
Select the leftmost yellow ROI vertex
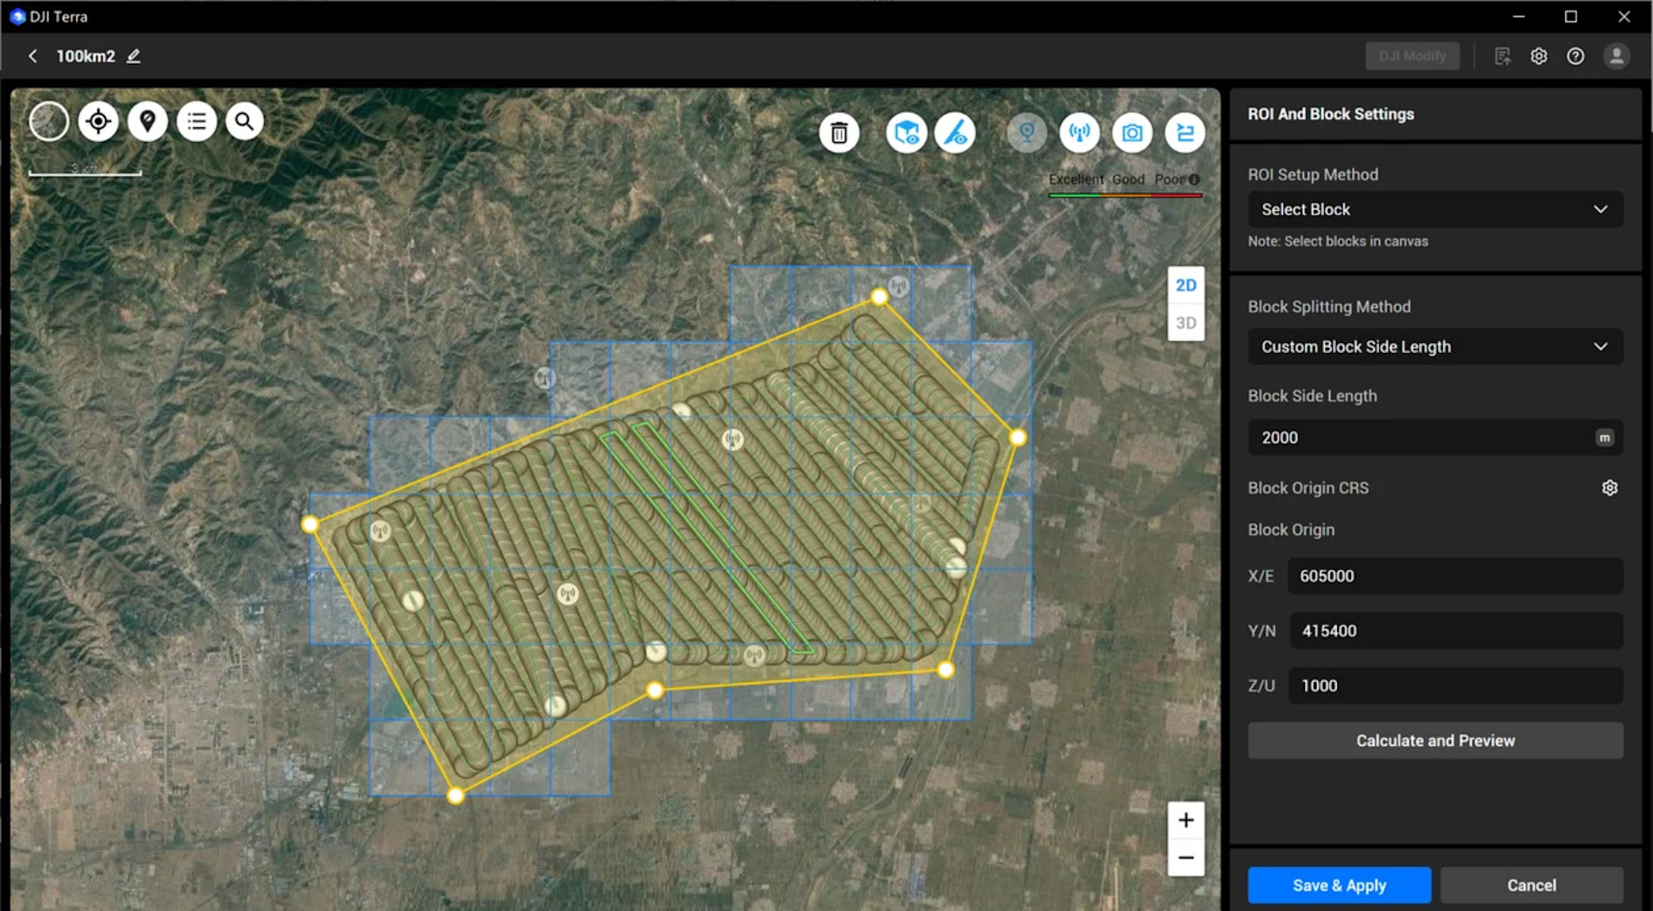click(310, 524)
